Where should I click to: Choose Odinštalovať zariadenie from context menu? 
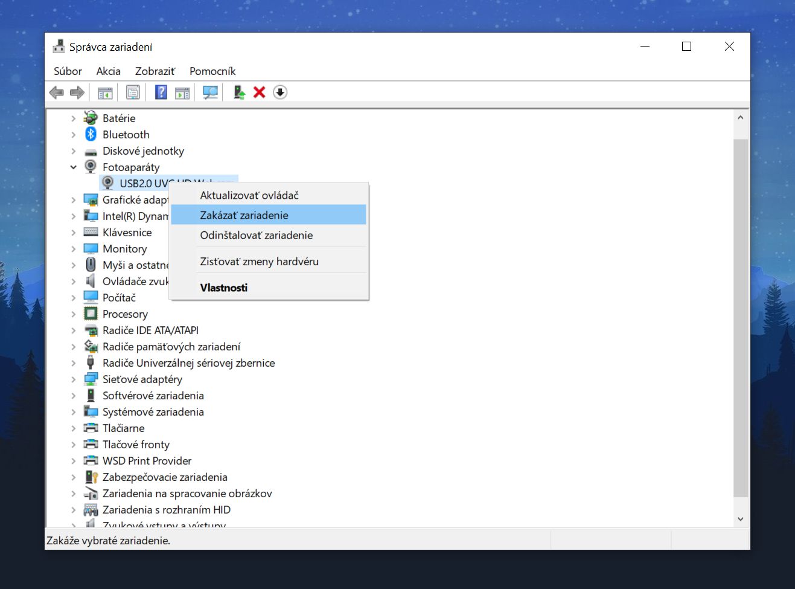point(269,235)
